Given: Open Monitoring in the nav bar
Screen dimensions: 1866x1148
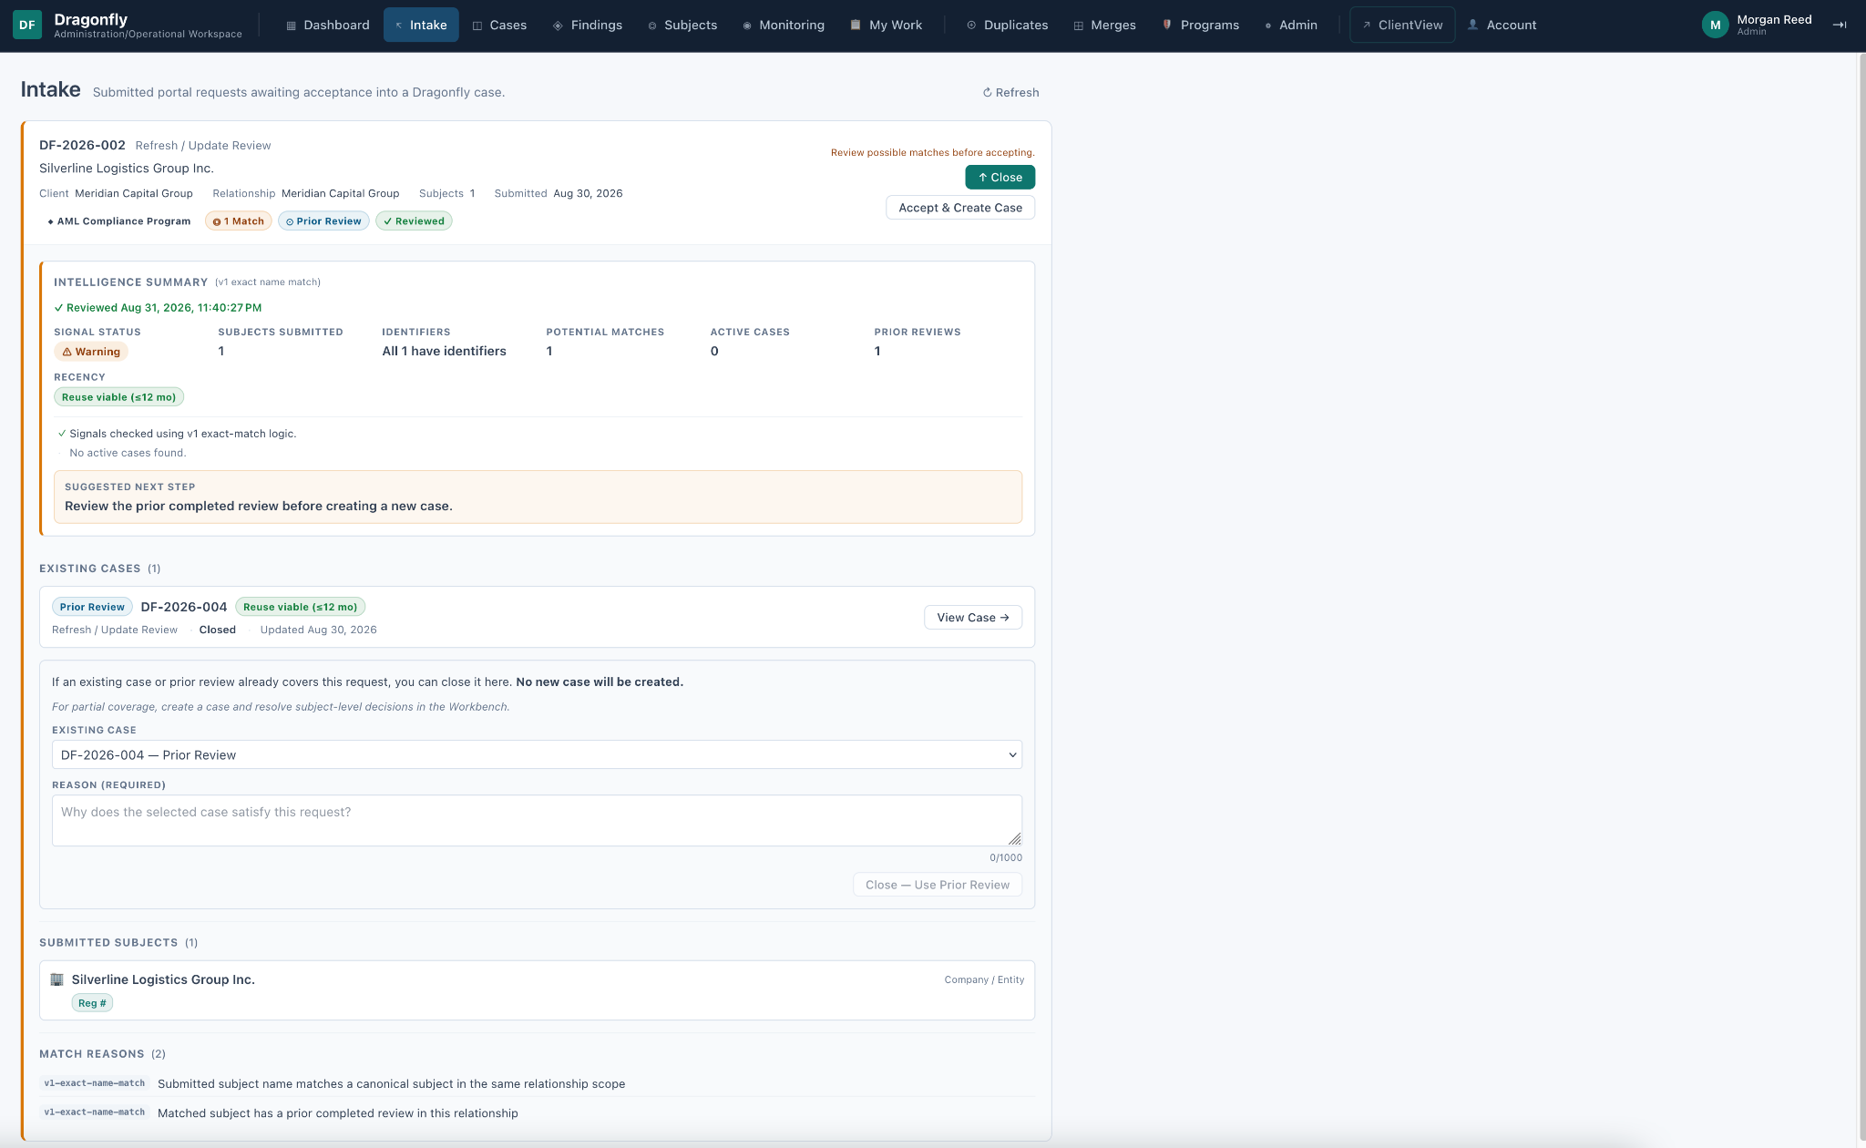Looking at the screenshot, I should (784, 26).
